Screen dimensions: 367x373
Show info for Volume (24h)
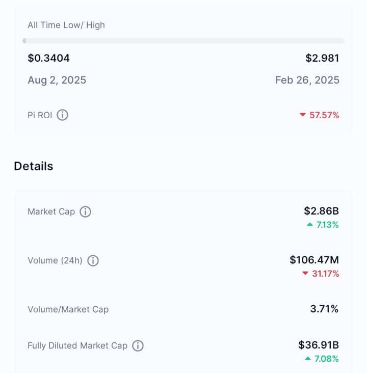[x=93, y=260]
